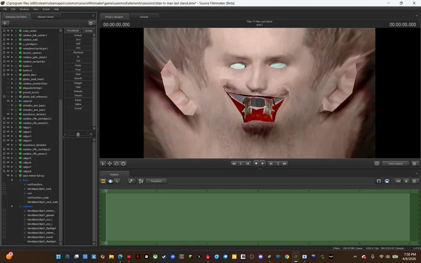Open Steam from the Windows taskbar

tap(164, 256)
